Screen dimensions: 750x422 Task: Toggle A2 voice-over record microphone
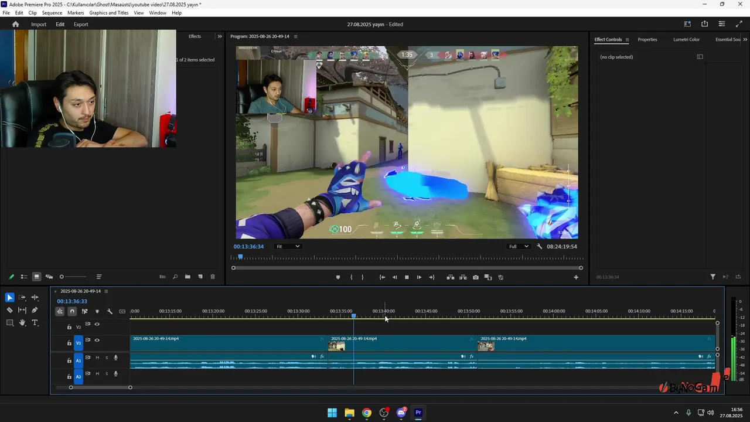click(115, 373)
